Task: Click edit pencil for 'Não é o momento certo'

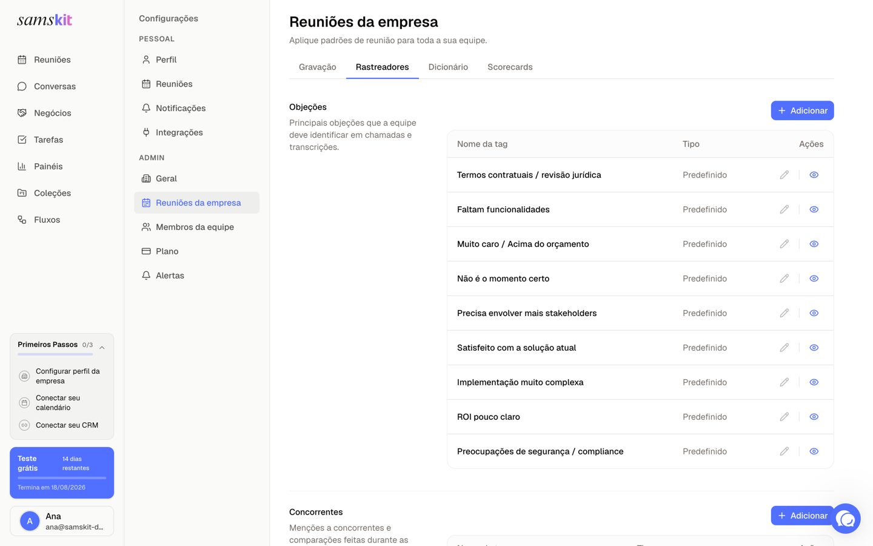Action: point(784,278)
